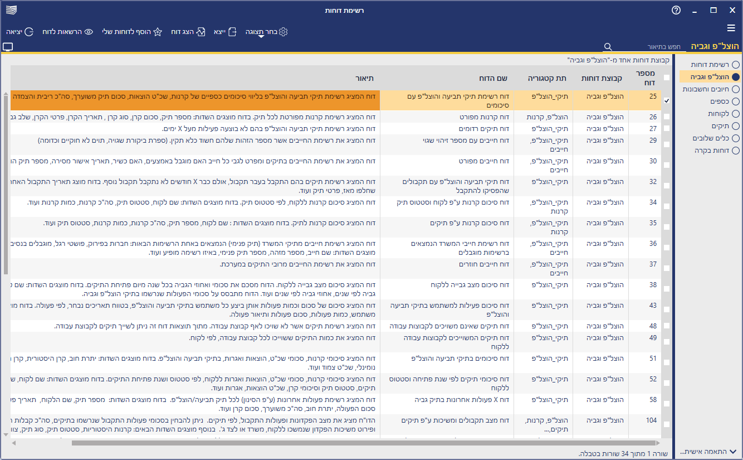Check the checkbox for report 26
743x460 pixels.
coord(667,118)
